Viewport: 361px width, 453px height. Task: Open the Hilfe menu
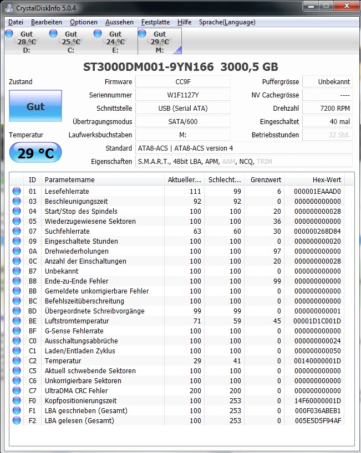click(184, 22)
